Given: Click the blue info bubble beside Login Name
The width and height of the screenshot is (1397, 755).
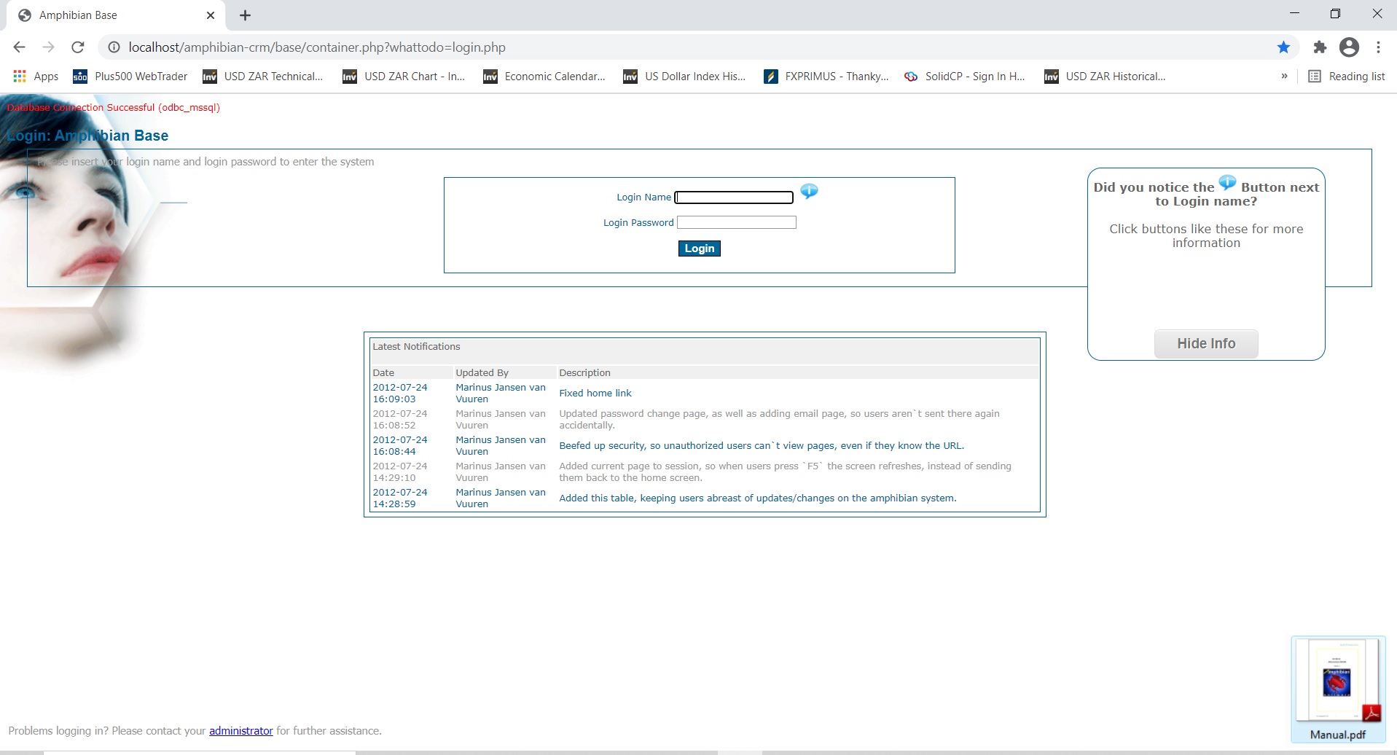Looking at the screenshot, I should pos(809,192).
